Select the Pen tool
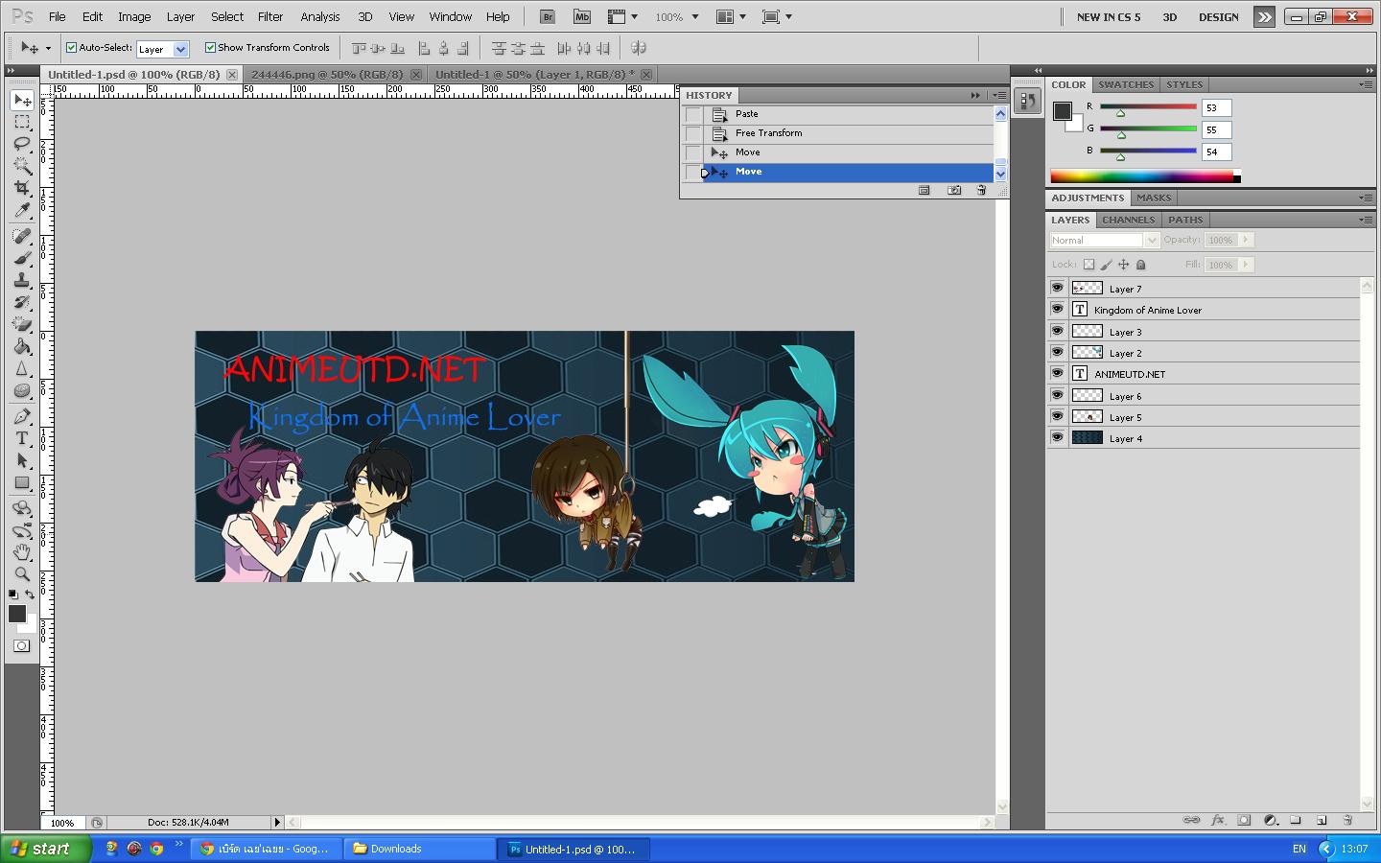This screenshot has height=863, width=1381. [22, 416]
